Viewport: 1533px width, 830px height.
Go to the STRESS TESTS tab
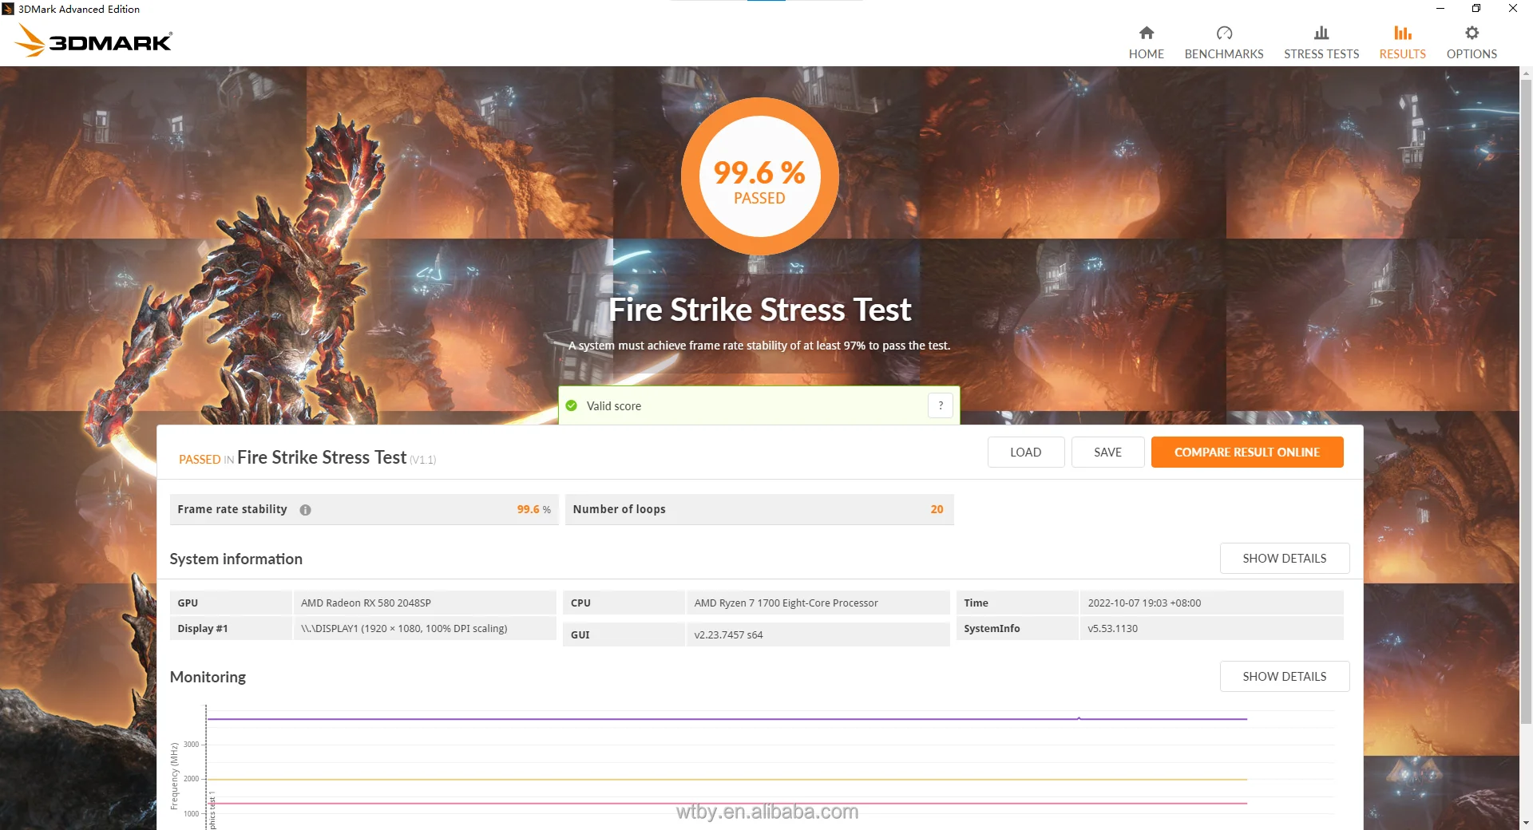tap(1321, 42)
